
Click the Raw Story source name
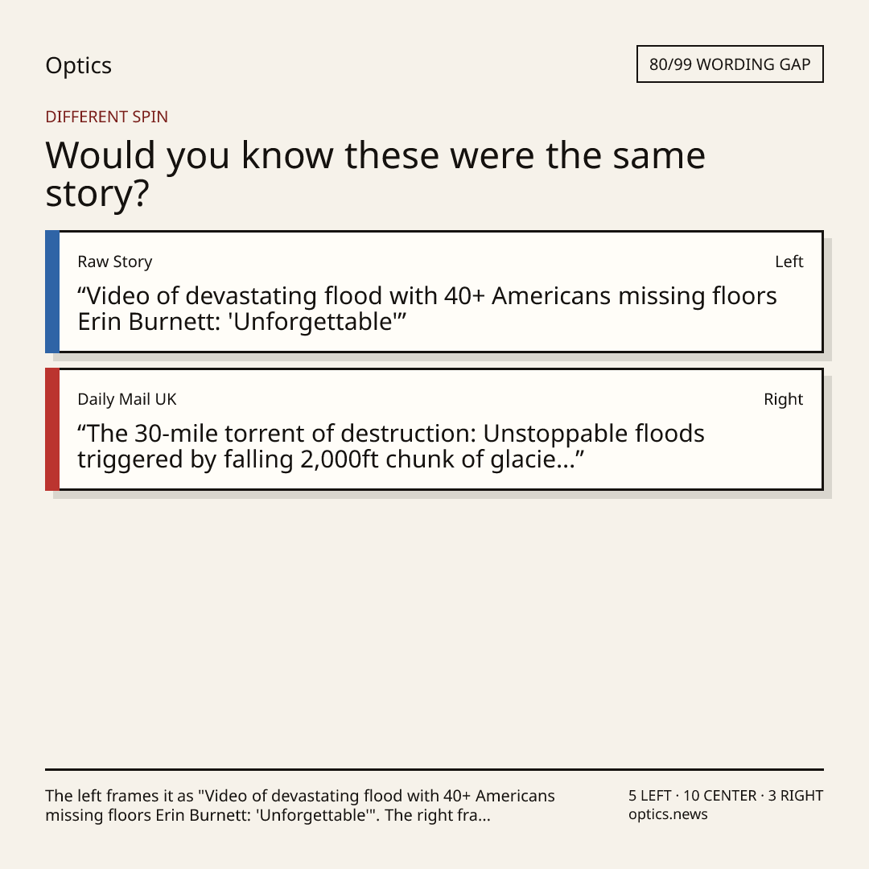click(115, 262)
